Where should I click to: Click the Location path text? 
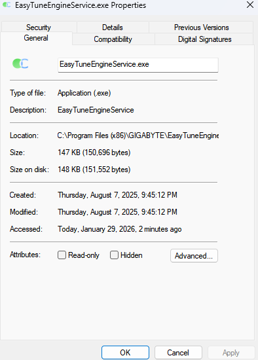coord(138,135)
